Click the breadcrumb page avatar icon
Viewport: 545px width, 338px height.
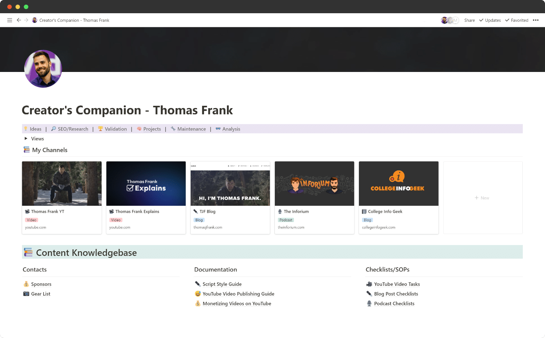(x=35, y=20)
